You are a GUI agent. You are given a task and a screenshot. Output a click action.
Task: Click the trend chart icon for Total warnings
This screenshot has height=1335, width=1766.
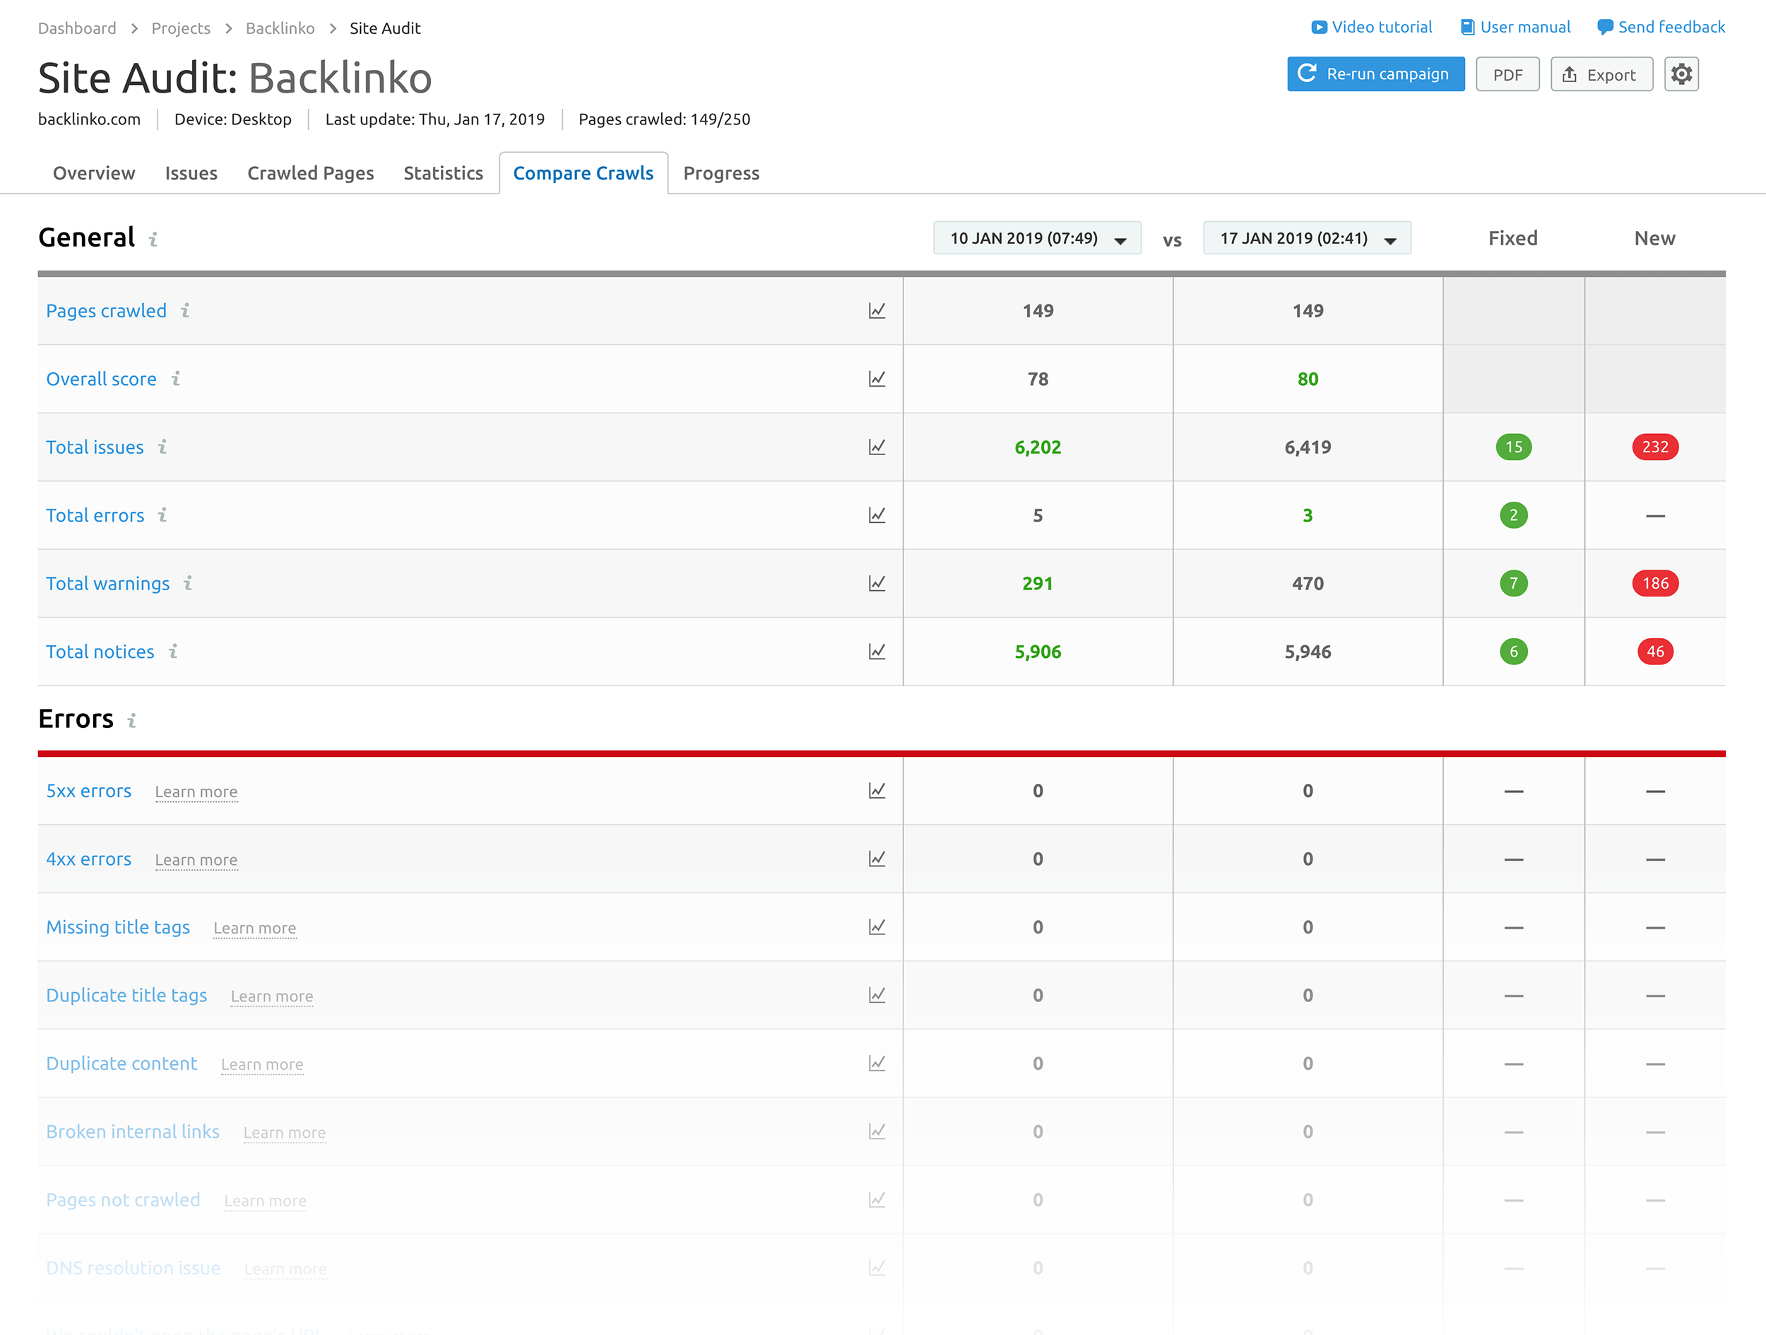(x=877, y=582)
